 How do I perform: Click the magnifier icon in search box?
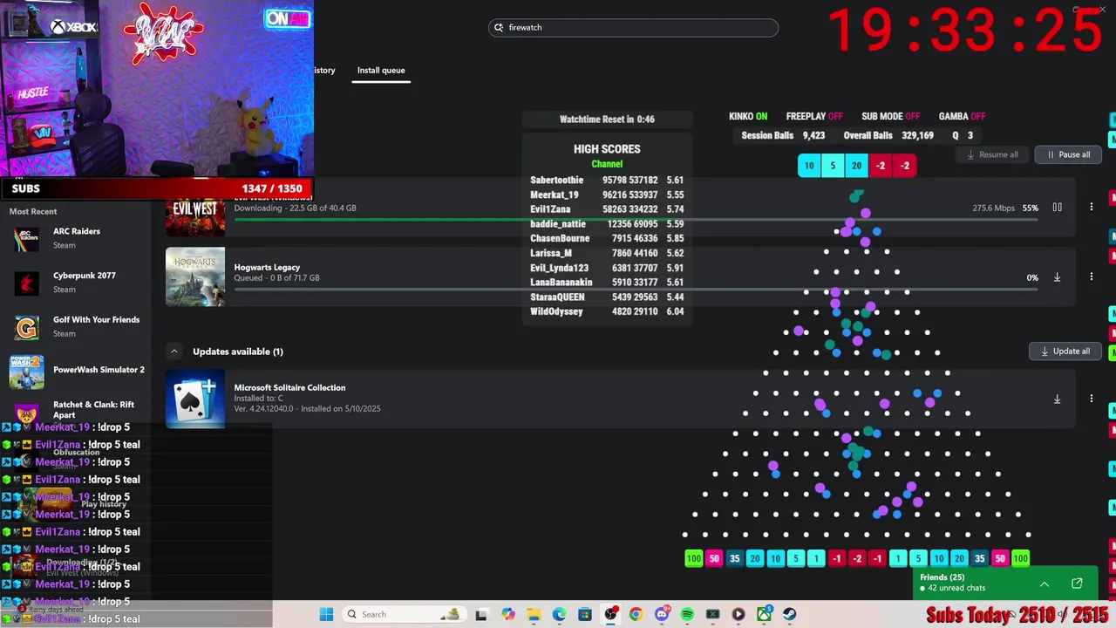(x=500, y=28)
